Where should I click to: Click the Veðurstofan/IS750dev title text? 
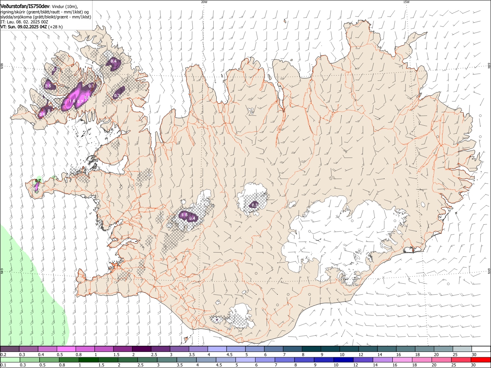click(x=25, y=6)
